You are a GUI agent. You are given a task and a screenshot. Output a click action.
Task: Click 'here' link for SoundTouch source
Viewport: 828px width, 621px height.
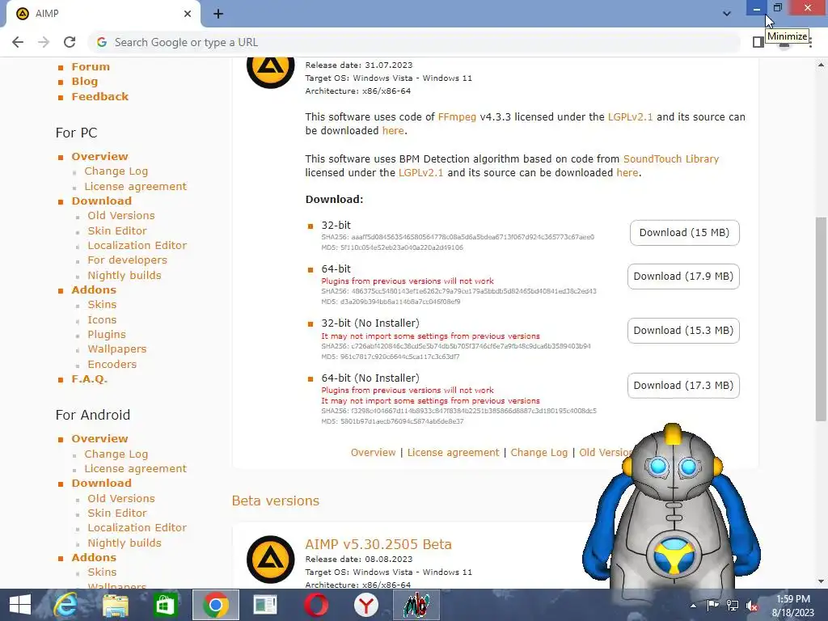tap(627, 173)
